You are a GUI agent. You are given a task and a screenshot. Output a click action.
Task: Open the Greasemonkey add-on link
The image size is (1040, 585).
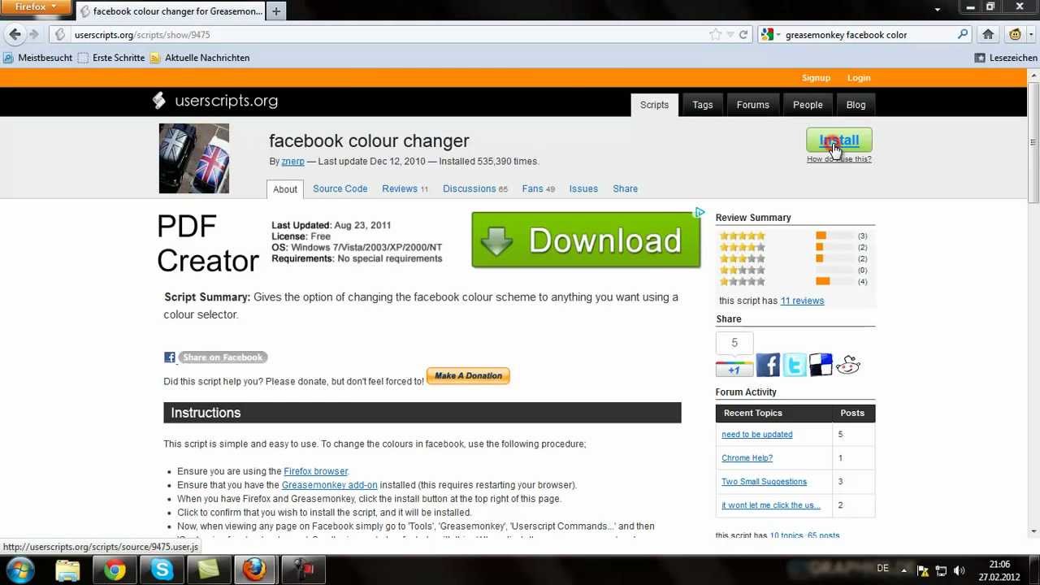(x=329, y=485)
